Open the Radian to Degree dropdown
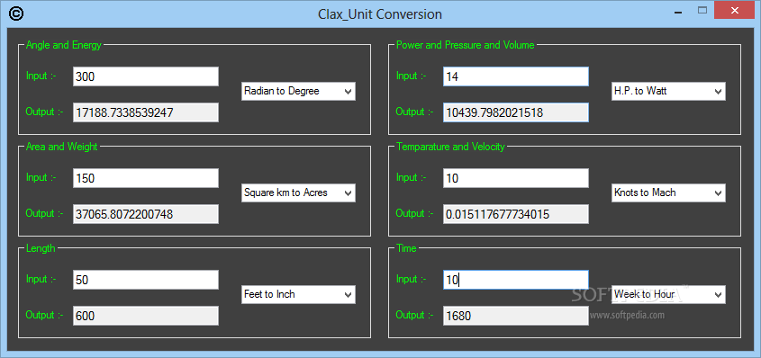 tap(298, 91)
